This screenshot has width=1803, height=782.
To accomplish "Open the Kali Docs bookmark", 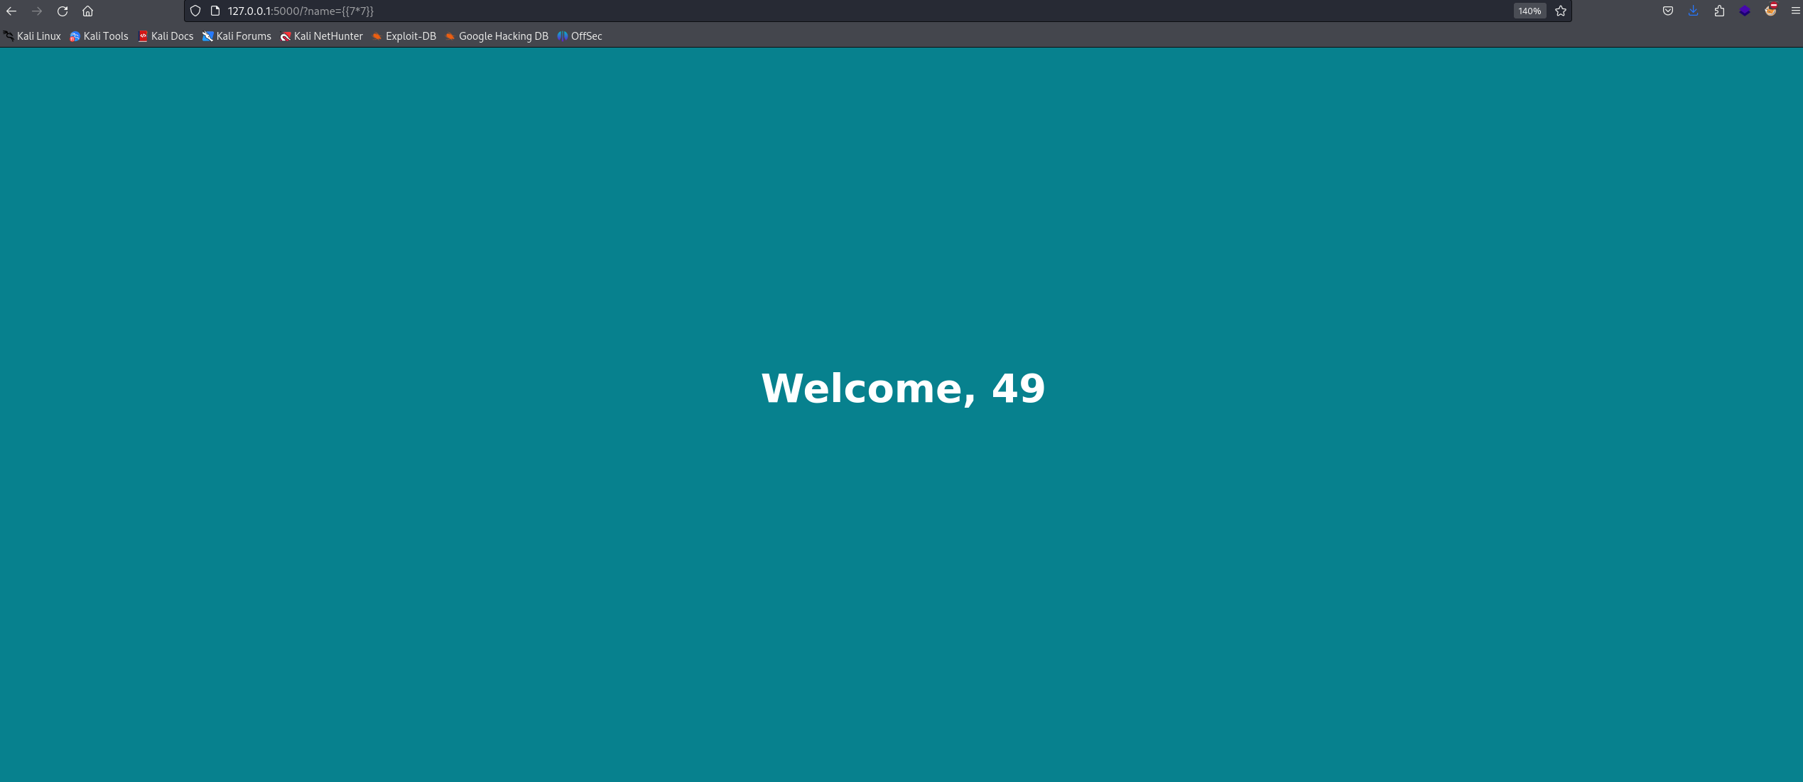I will 166,36.
